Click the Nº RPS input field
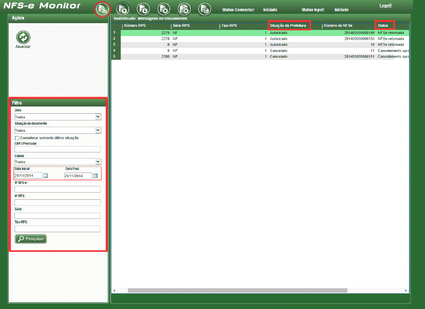425x309 pixels. 57,202
